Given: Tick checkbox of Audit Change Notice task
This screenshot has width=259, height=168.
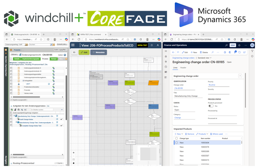Looking at the screenshot, I should [11, 119].
